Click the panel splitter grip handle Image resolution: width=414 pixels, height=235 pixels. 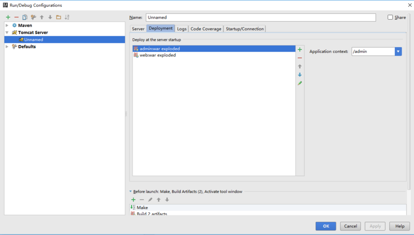(x=126, y=113)
